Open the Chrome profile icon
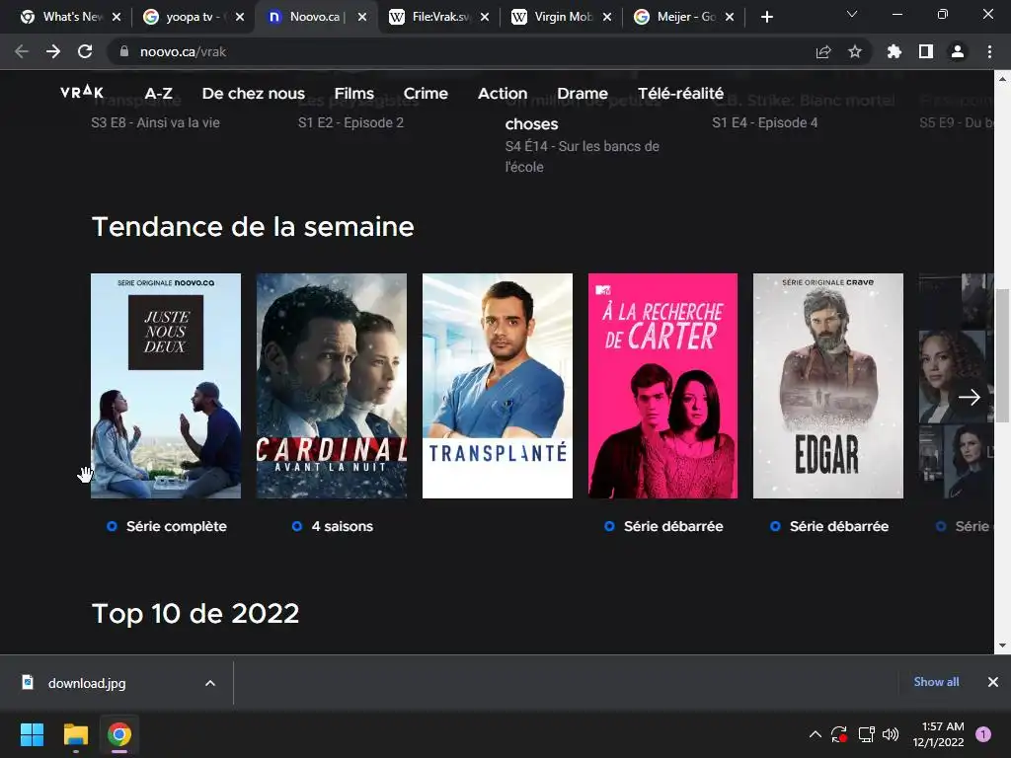This screenshot has height=758, width=1011. [x=958, y=51]
